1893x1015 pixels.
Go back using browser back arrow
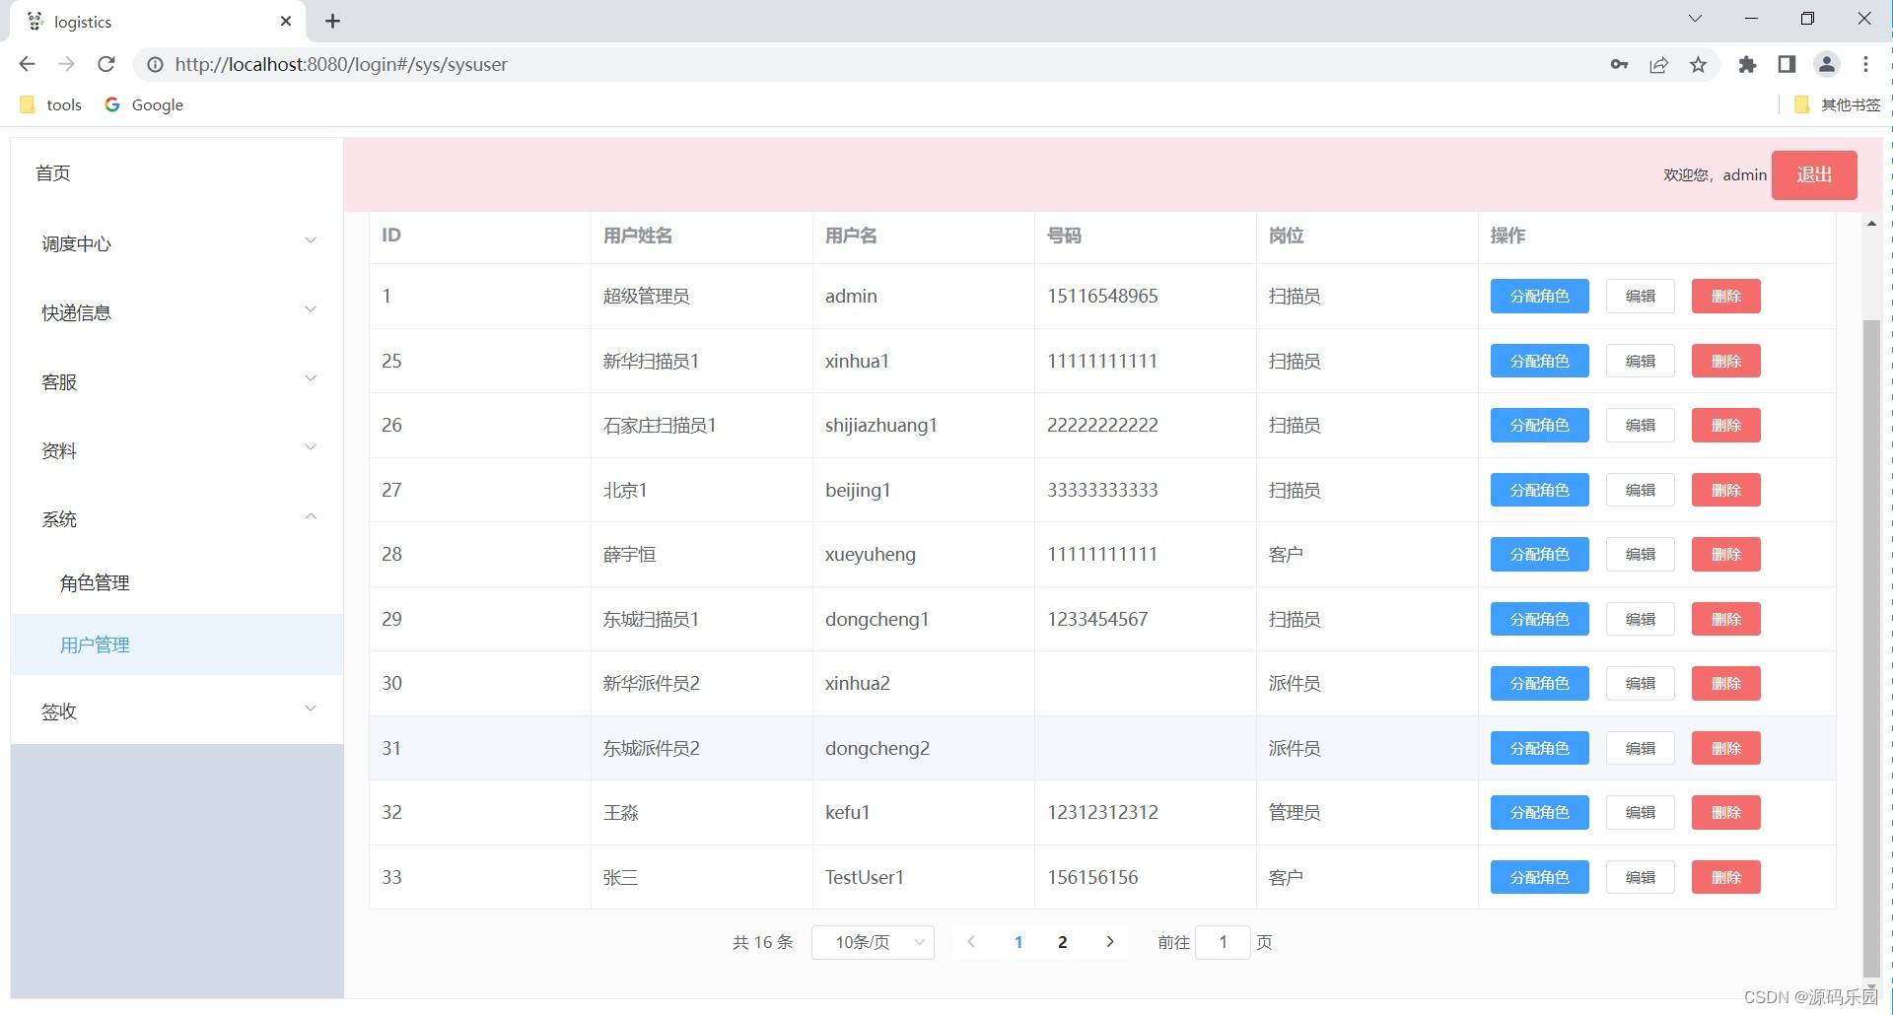[x=27, y=64]
